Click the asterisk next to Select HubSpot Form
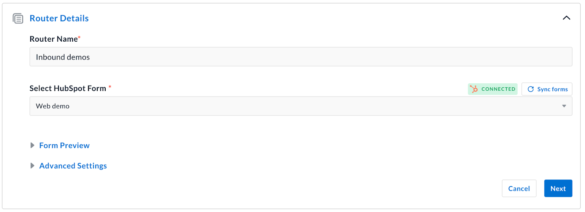This screenshot has width=585, height=212. (x=110, y=86)
